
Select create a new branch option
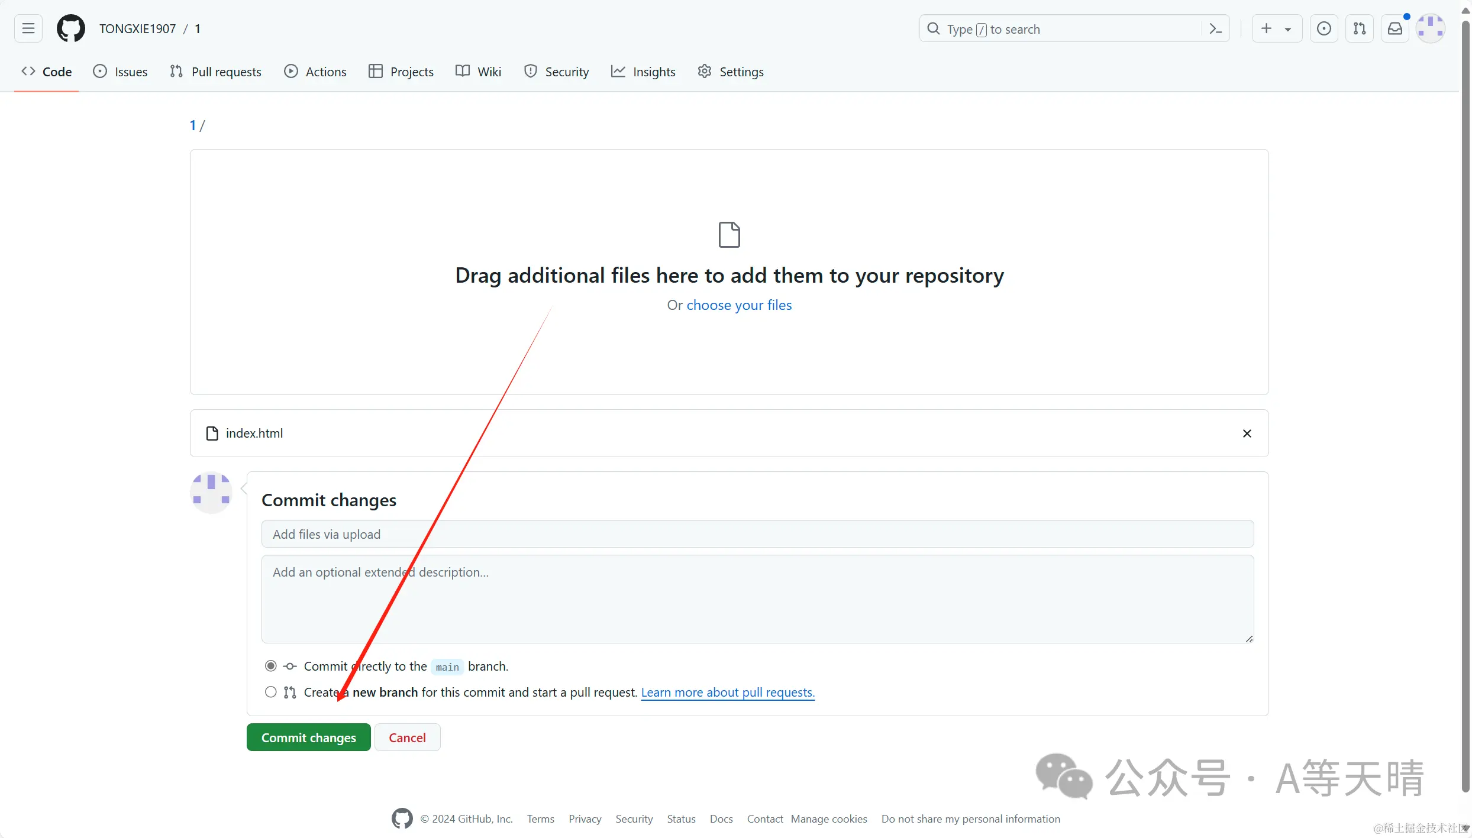pos(271,692)
